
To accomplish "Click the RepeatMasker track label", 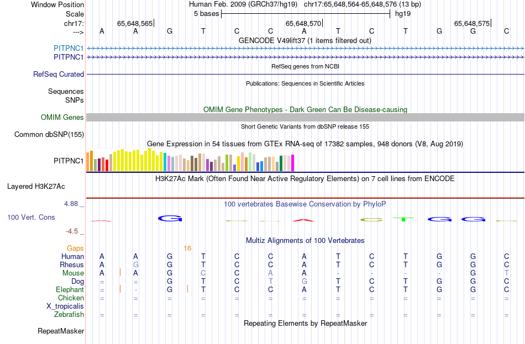I will click(61, 331).
